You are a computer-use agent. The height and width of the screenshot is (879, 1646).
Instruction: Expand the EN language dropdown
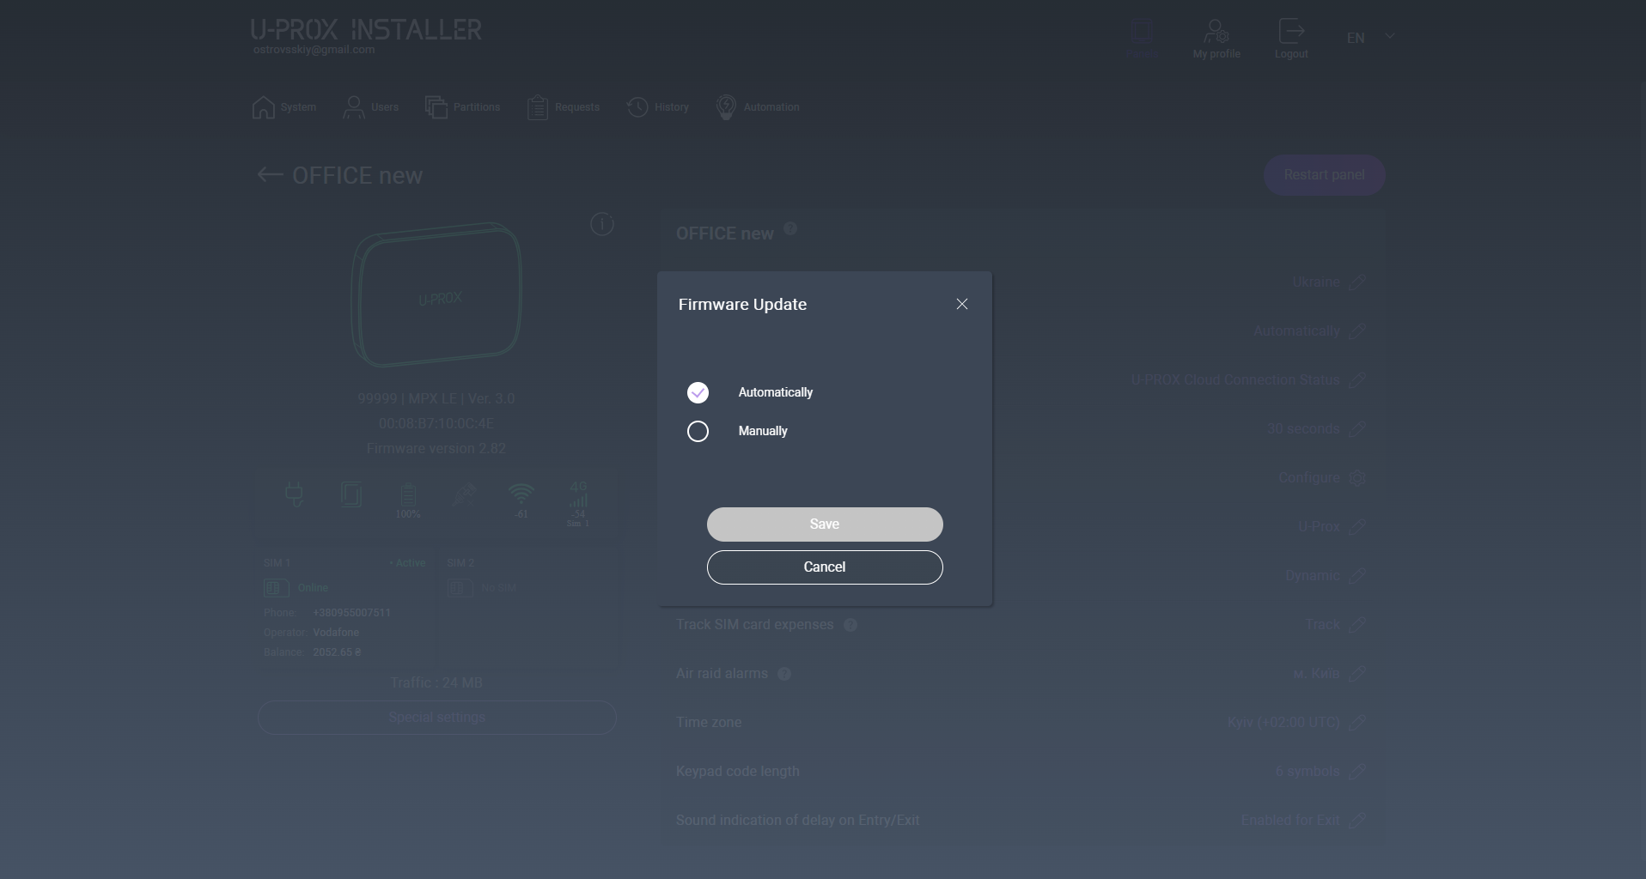(x=1370, y=38)
